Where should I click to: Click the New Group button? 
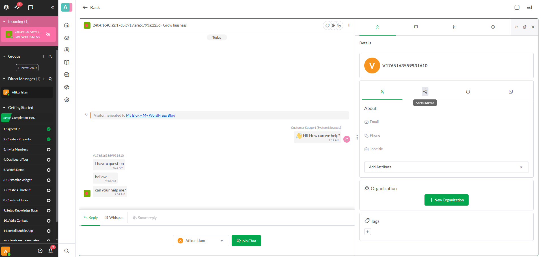tap(27, 68)
